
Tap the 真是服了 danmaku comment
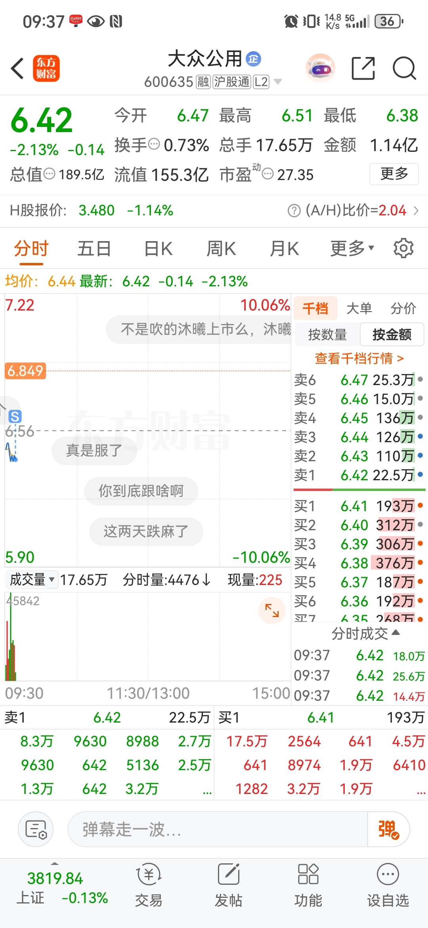point(94,451)
